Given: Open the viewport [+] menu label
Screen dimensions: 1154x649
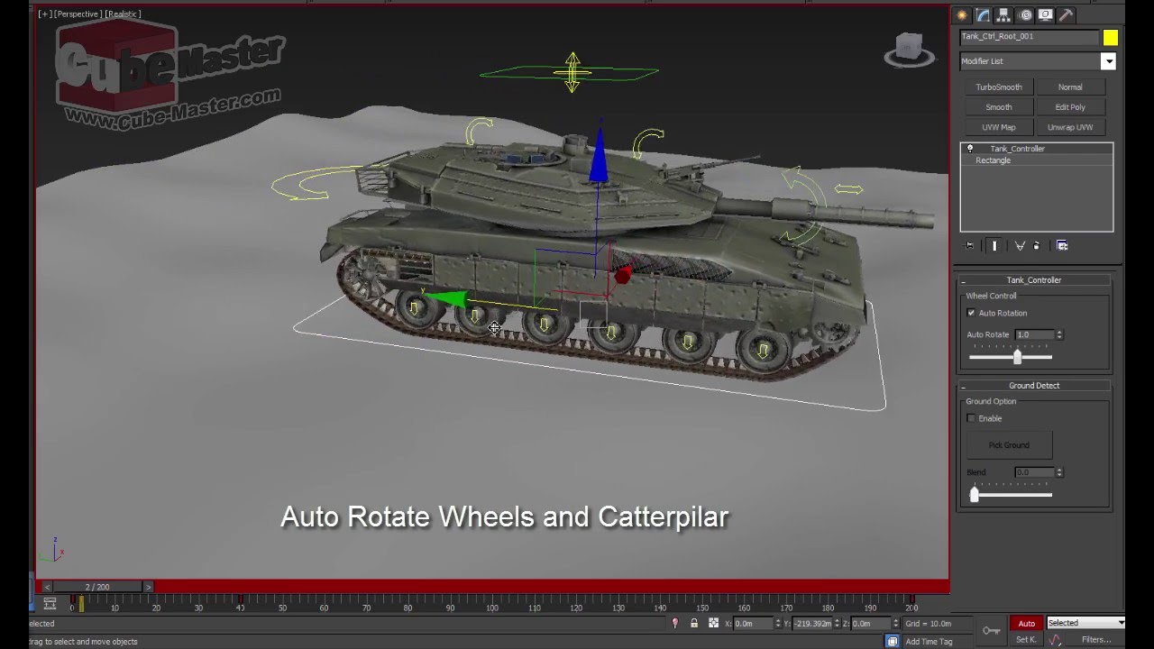Looking at the screenshot, I should (x=44, y=14).
